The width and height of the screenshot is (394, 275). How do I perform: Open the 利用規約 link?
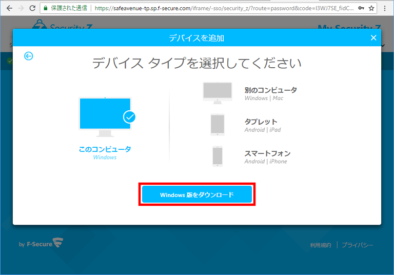coord(321,245)
